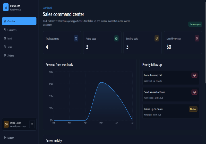Click the May peak on revenue chart
The image size is (206, 144).
pyautogui.click(x=101, y=82)
